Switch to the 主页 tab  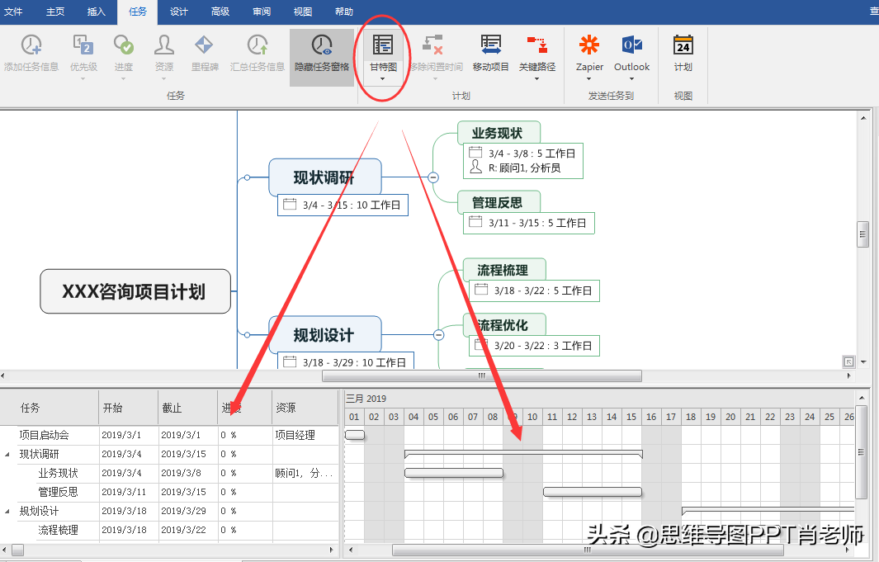tap(55, 12)
